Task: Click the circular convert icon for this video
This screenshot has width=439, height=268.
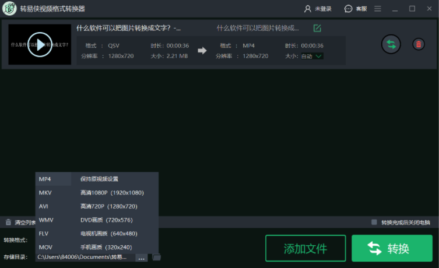Action: point(391,44)
